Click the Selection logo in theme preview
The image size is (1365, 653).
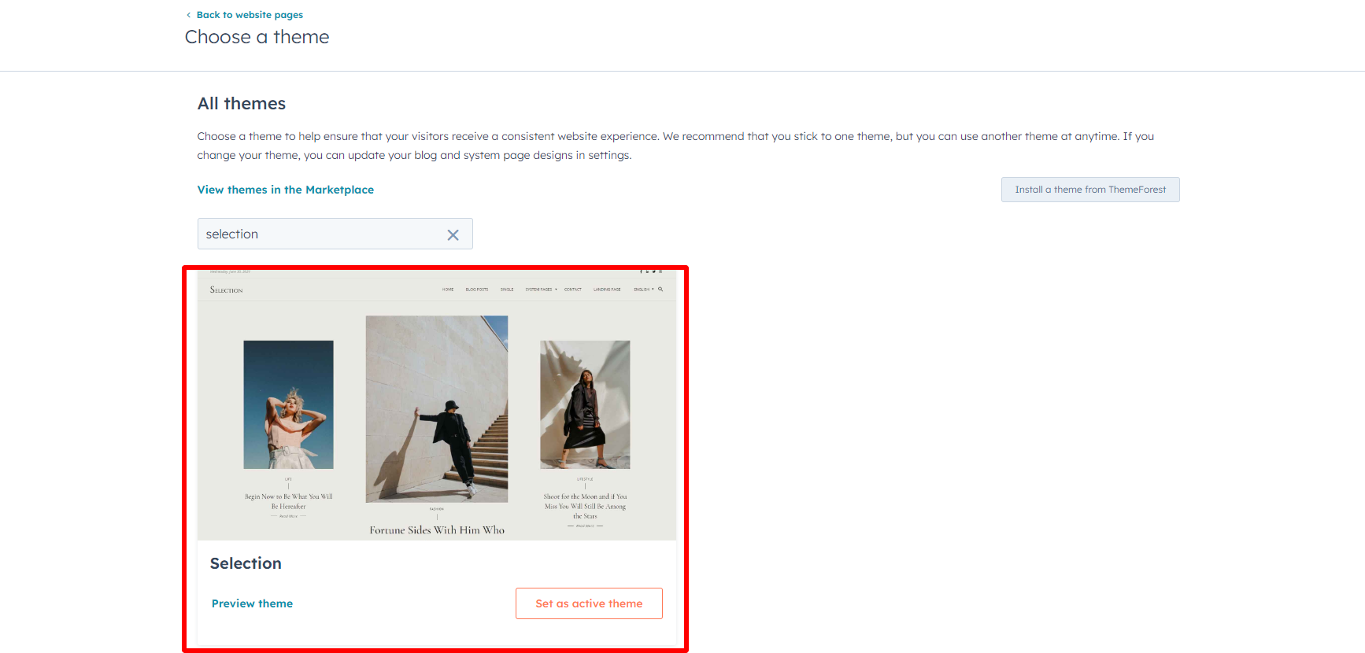tap(227, 290)
